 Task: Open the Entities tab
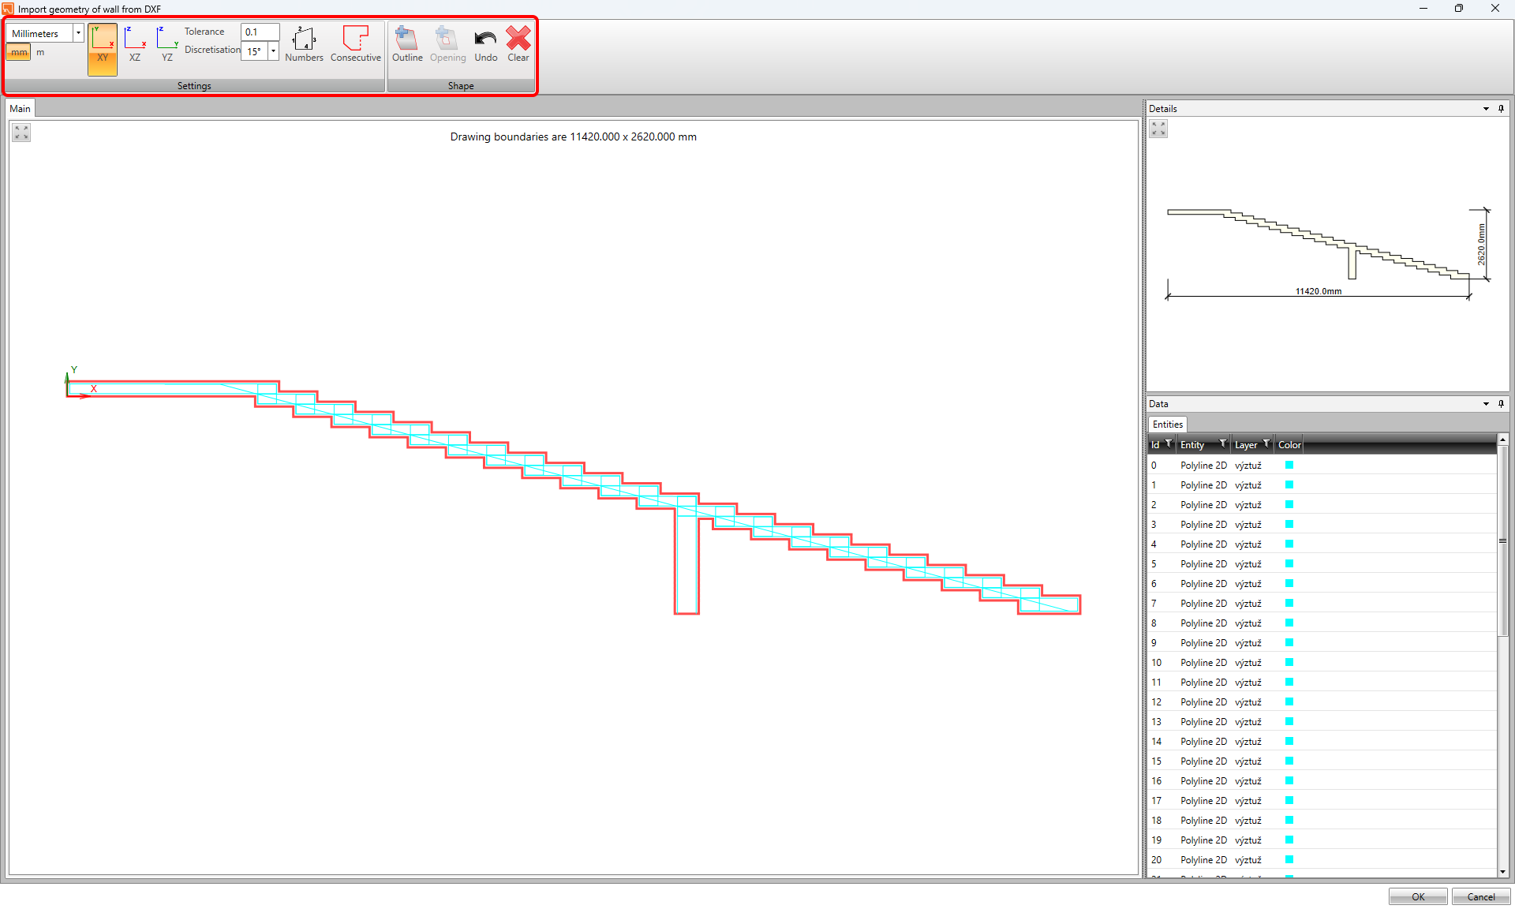click(1167, 425)
